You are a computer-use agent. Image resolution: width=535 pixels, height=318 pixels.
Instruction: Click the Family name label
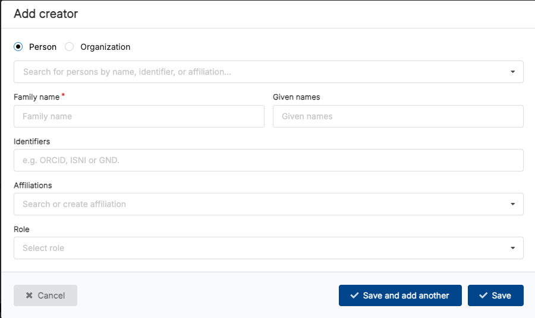[36, 97]
